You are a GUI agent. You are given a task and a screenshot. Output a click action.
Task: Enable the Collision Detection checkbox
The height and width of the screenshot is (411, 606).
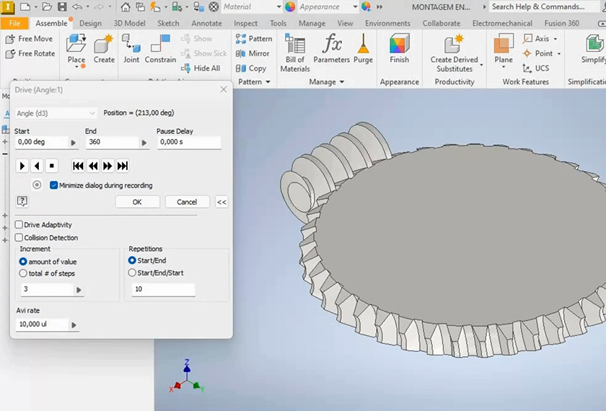click(19, 238)
